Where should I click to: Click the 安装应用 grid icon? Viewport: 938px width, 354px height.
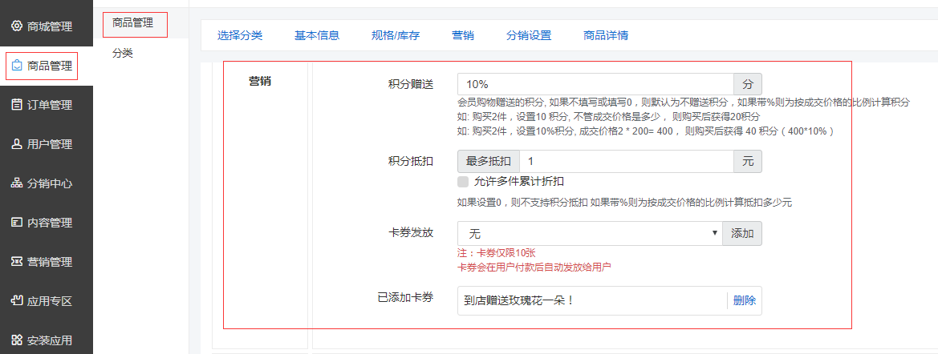[17, 340]
